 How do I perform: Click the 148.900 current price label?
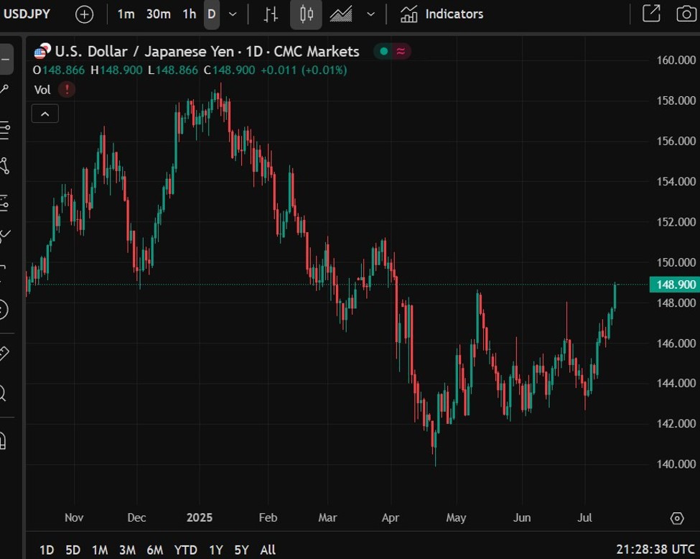[x=675, y=285]
